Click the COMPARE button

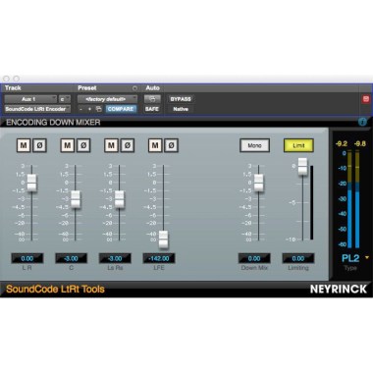pyautogui.click(x=121, y=109)
